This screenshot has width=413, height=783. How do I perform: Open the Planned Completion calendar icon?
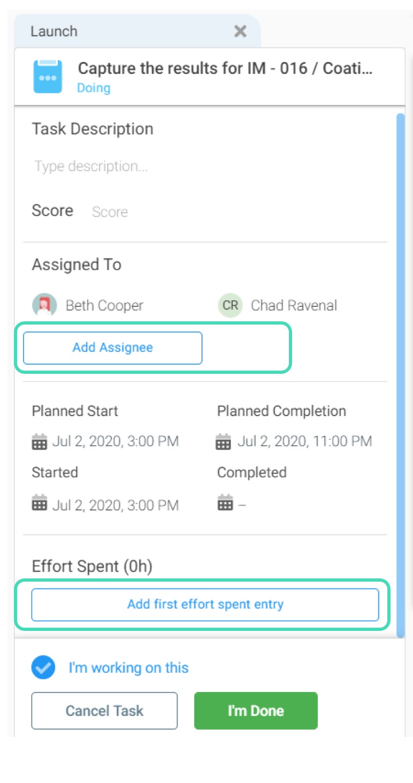point(223,442)
